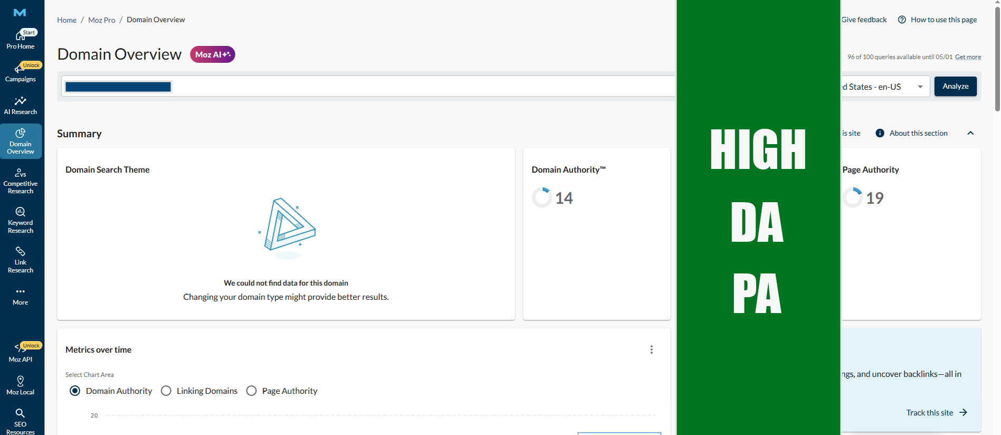Open Competitive Research in sidebar
Viewport: 1001px width, 435px height.
(21, 181)
